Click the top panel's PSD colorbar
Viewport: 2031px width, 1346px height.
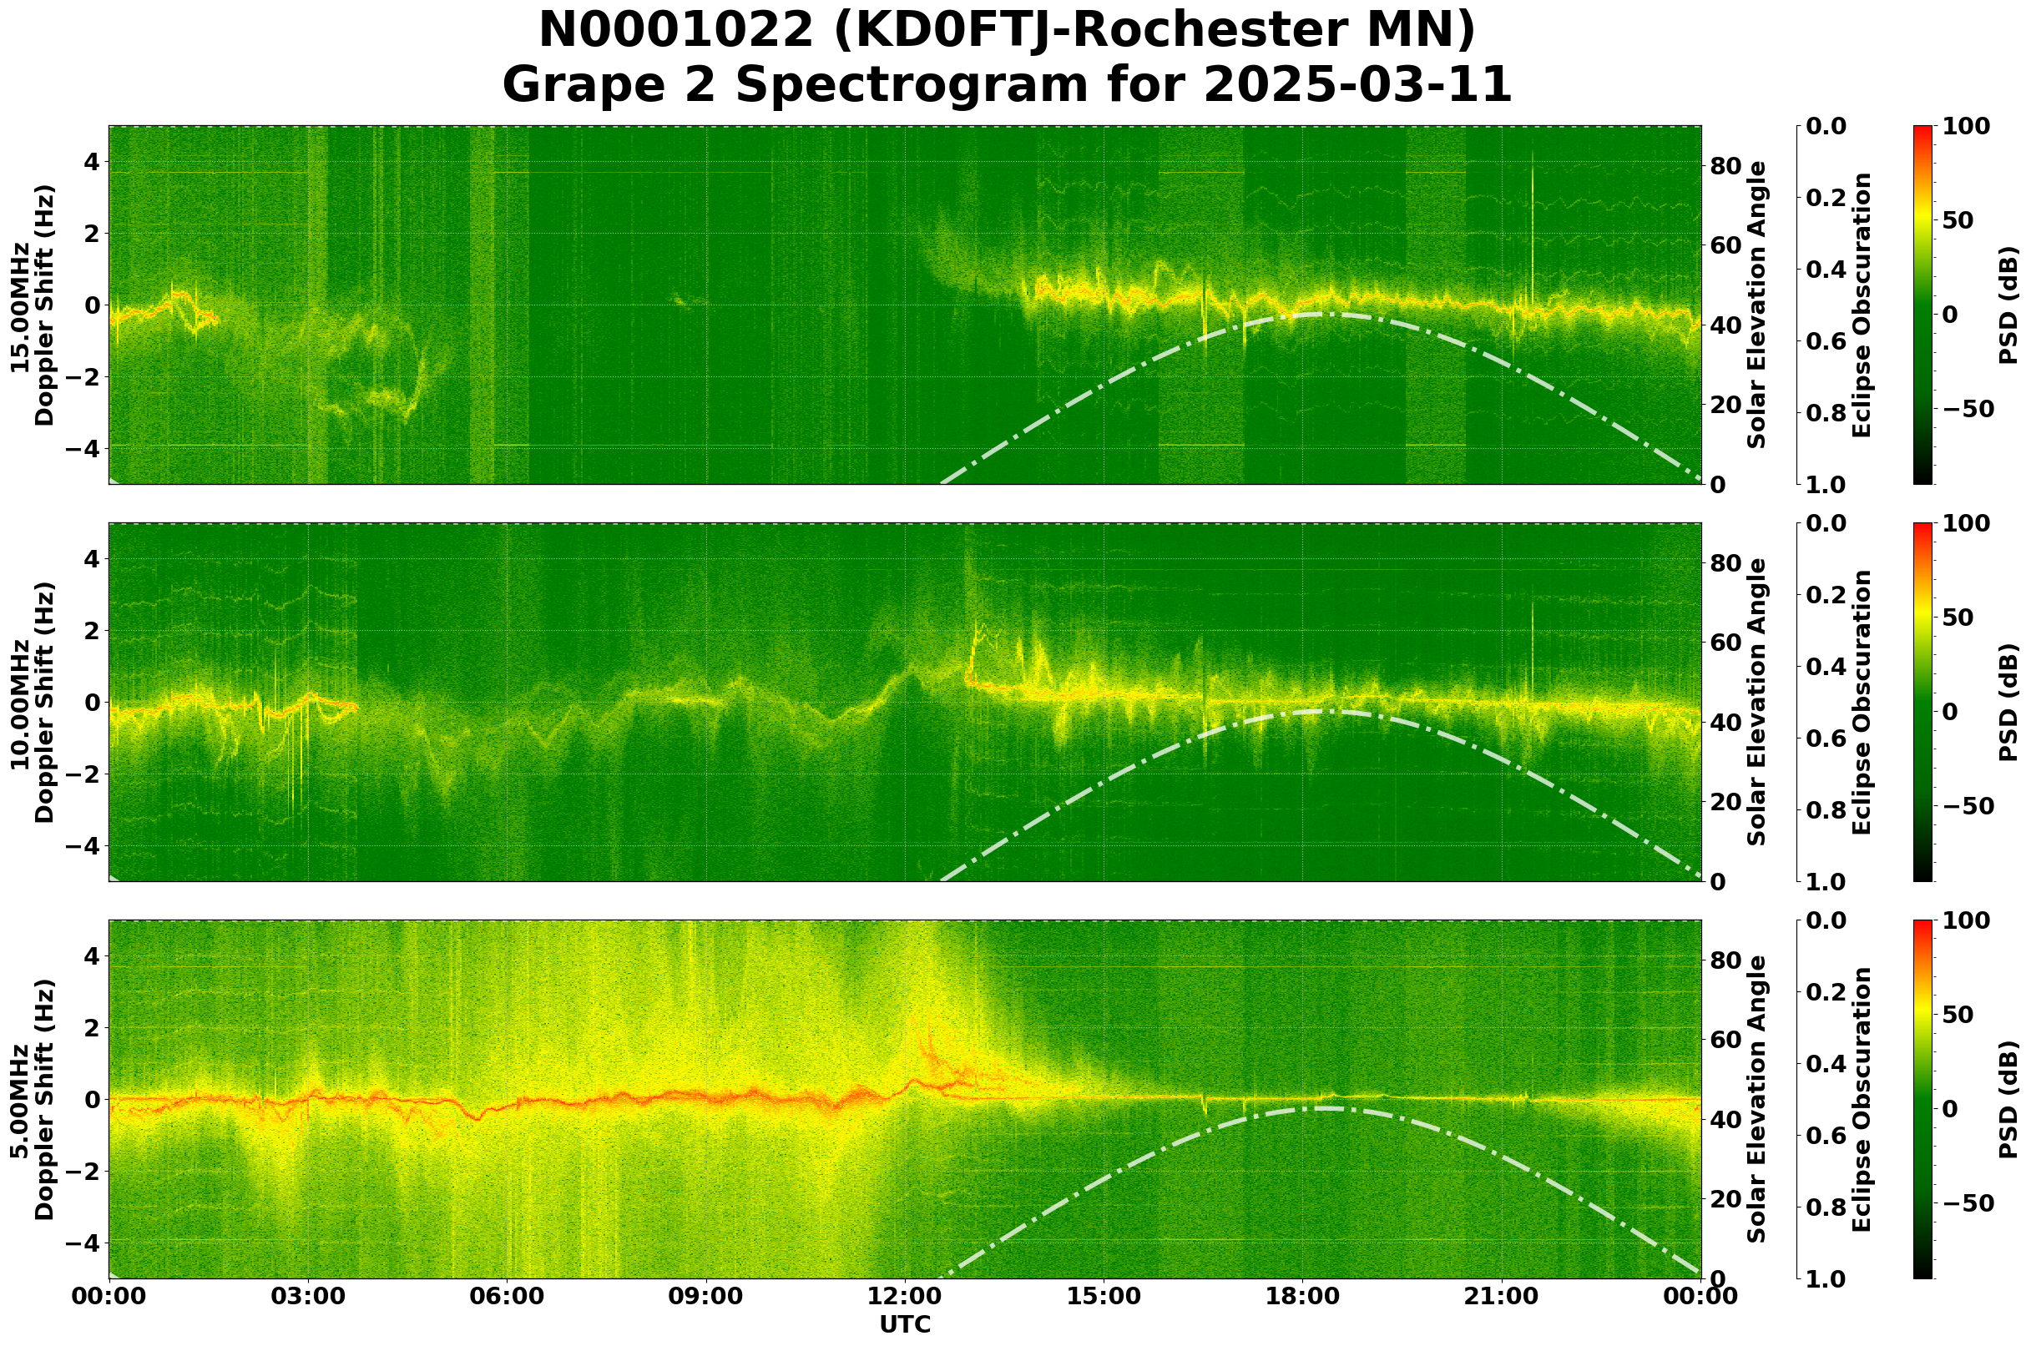1922,305
